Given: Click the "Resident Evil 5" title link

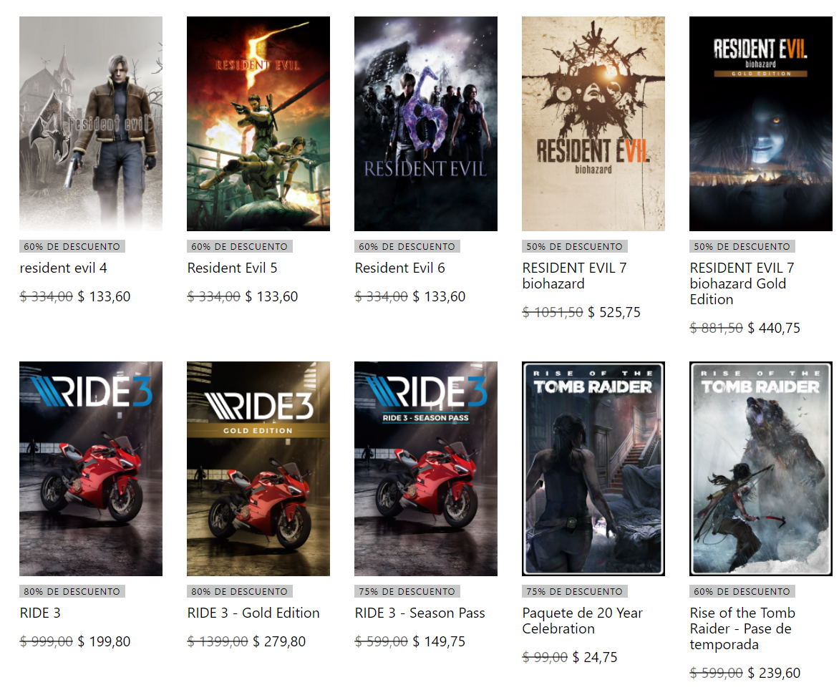Looking at the screenshot, I should click(232, 268).
